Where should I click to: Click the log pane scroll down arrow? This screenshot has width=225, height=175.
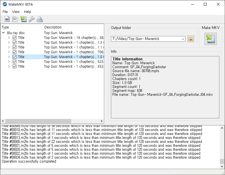point(222,167)
